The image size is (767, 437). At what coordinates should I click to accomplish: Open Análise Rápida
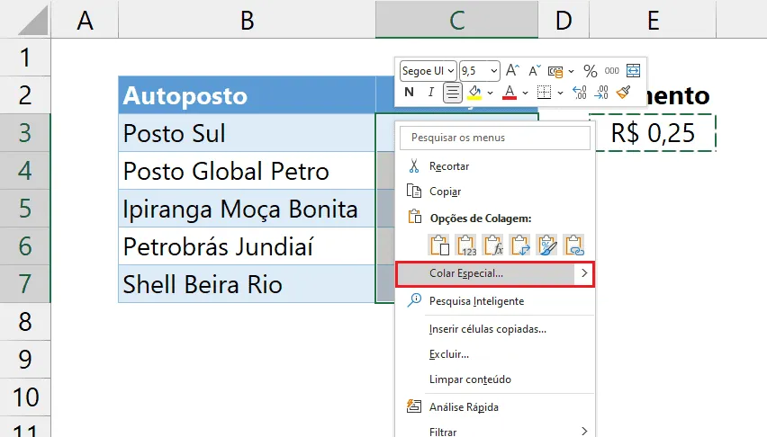coord(495,407)
